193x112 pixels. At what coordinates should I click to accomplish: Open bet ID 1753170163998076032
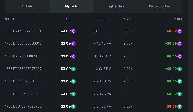pos(23,69)
